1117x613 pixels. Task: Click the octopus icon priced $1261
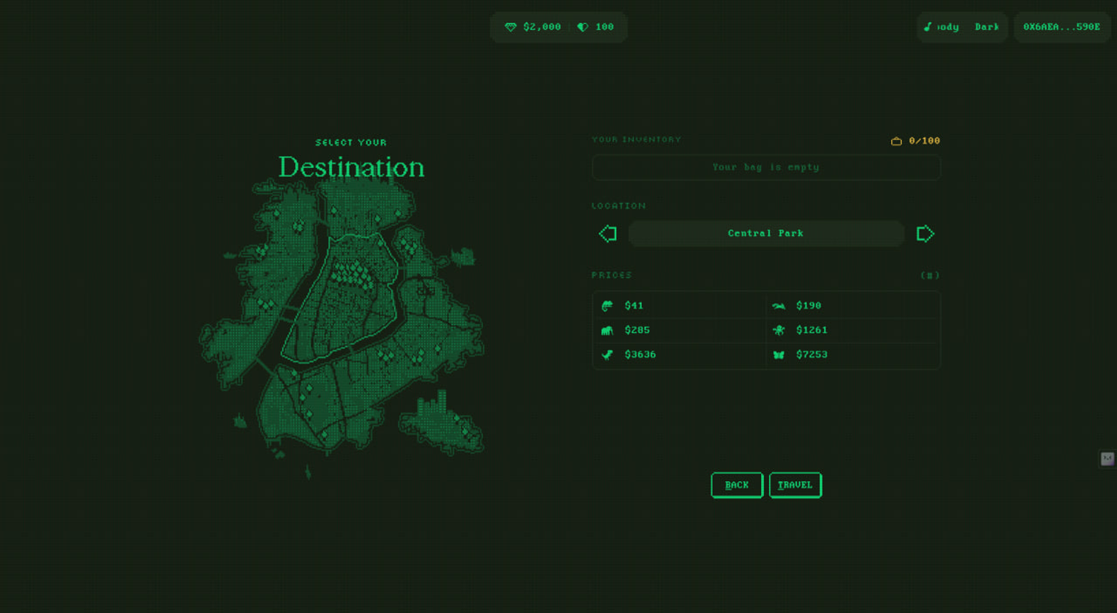[779, 330]
